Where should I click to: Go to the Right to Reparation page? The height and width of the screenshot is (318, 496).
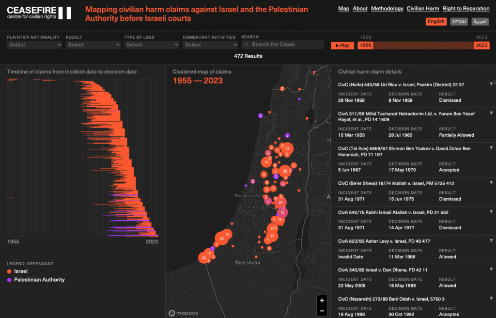[x=466, y=9]
